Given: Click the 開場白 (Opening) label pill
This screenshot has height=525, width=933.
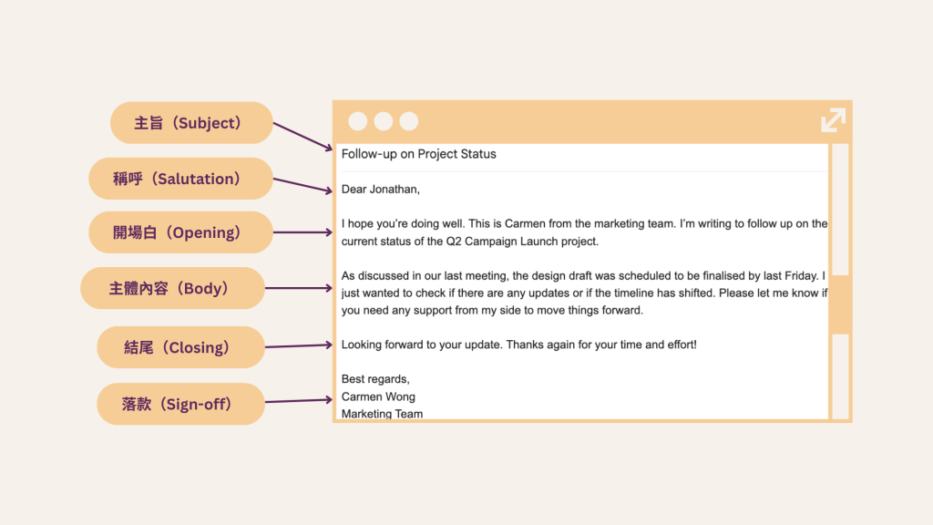Looking at the screenshot, I should [x=180, y=232].
